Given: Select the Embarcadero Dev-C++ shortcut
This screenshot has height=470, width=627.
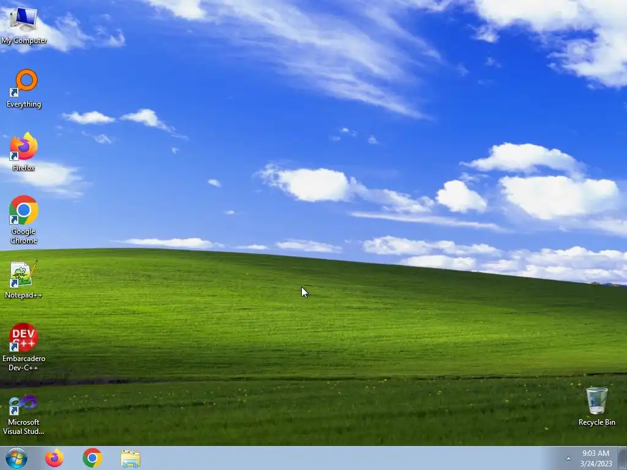Looking at the screenshot, I should pos(24,347).
